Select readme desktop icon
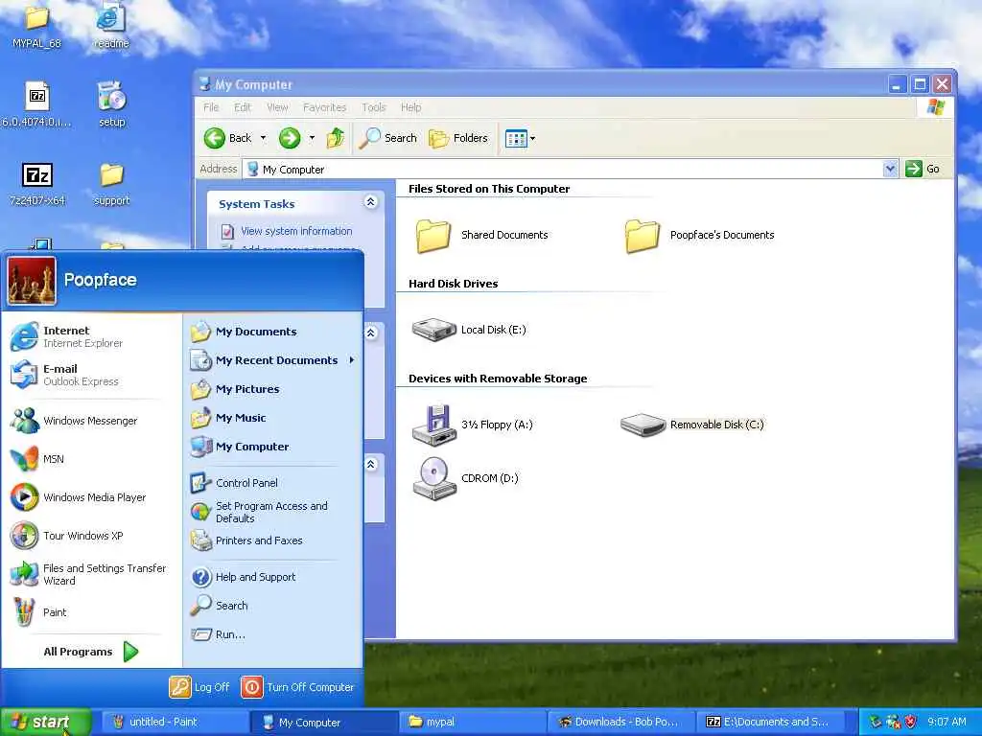 111,27
